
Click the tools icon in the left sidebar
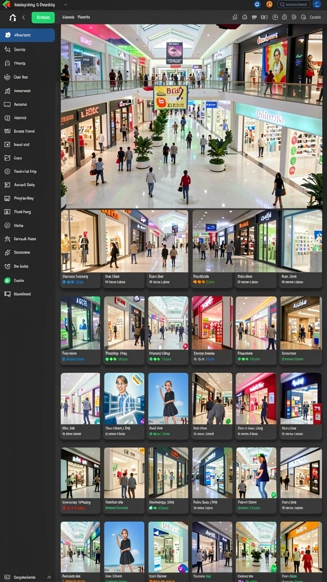pyautogui.click(x=7, y=239)
